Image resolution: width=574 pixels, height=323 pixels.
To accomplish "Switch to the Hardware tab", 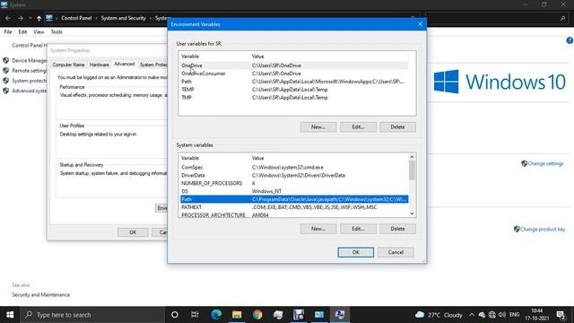I will pos(100,65).
